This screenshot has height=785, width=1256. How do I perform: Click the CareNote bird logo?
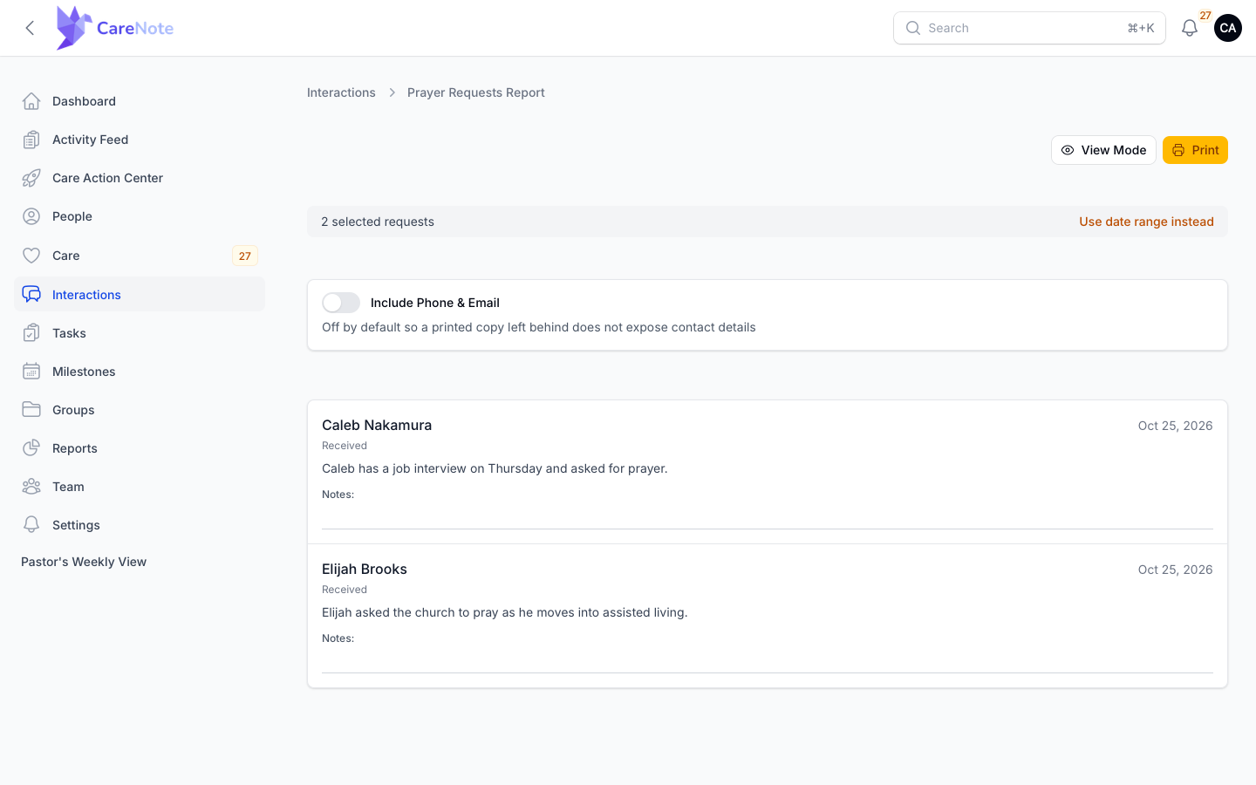pyautogui.click(x=73, y=28)
